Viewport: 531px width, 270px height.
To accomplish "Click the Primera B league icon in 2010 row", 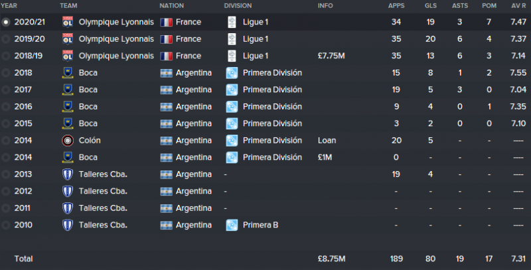I will coord(232,225).
